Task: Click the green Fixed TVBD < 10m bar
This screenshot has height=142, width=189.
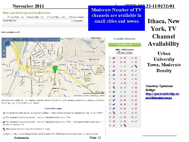Action: click(x=125, y=45)
